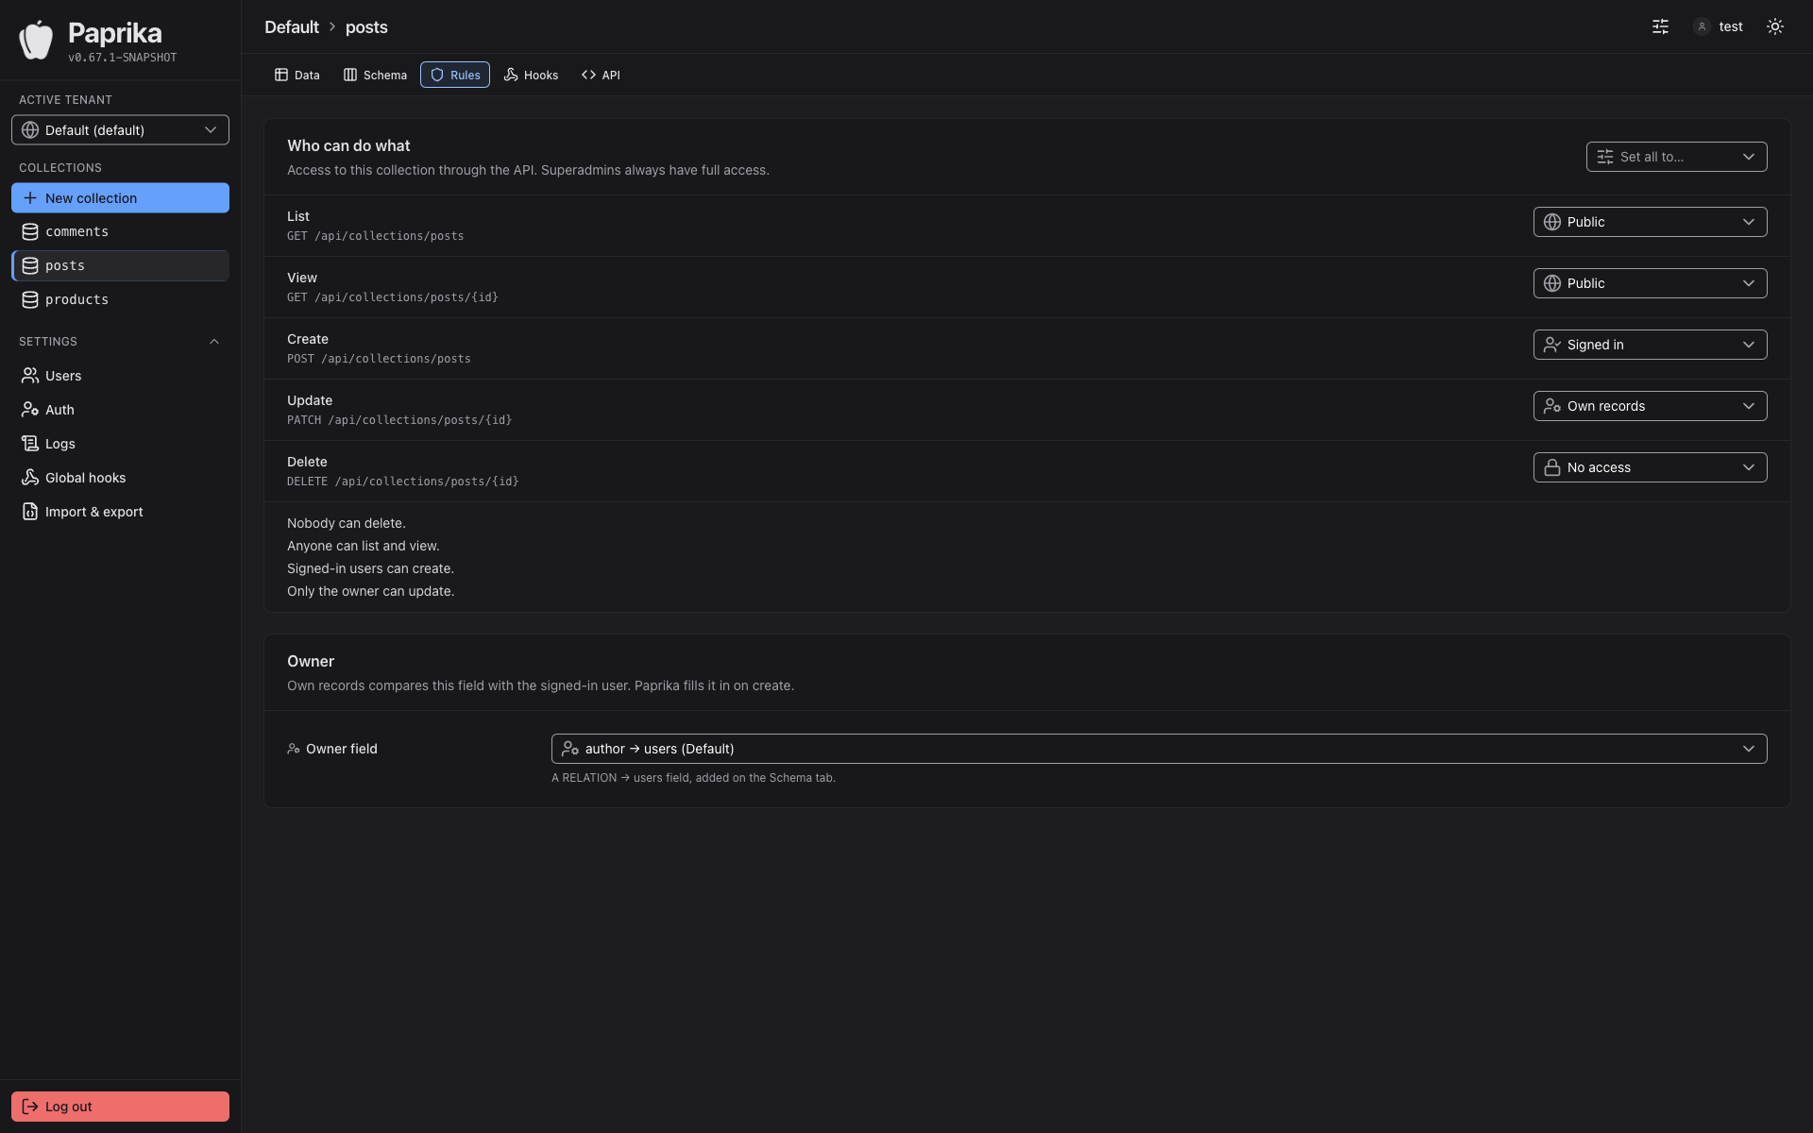The image size is (1813, 1133).
Task: Open the products collection
Action: tap(120, 300)
